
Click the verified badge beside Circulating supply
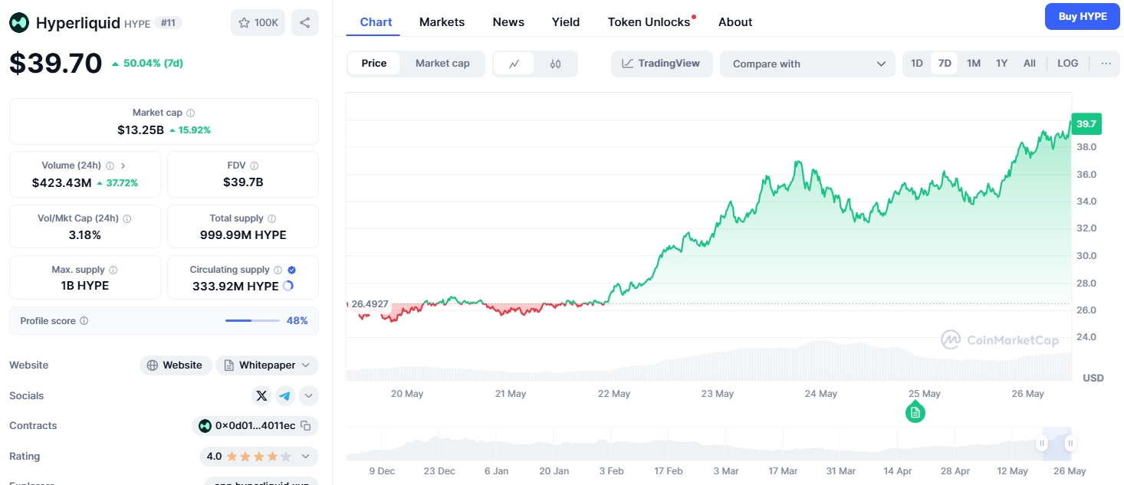[x=292, y=270]
